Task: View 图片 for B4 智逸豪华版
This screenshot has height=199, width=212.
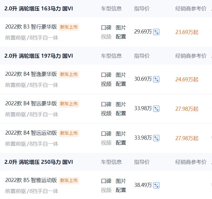Action: point(121,75)
